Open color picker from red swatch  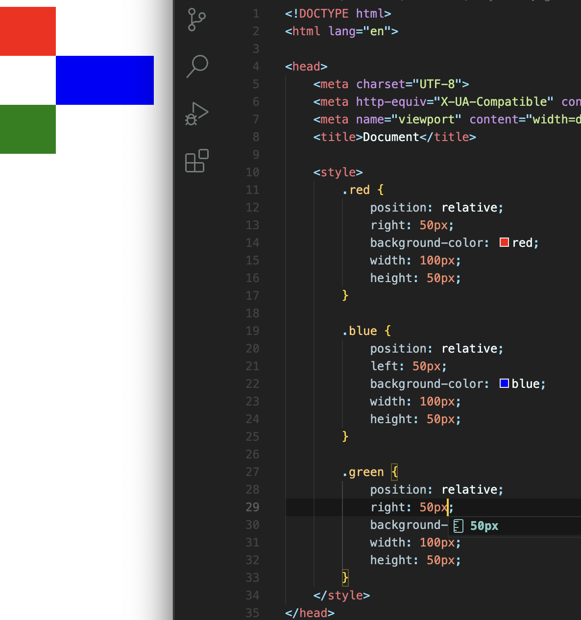pyautogui.click(x=504, y=242)
